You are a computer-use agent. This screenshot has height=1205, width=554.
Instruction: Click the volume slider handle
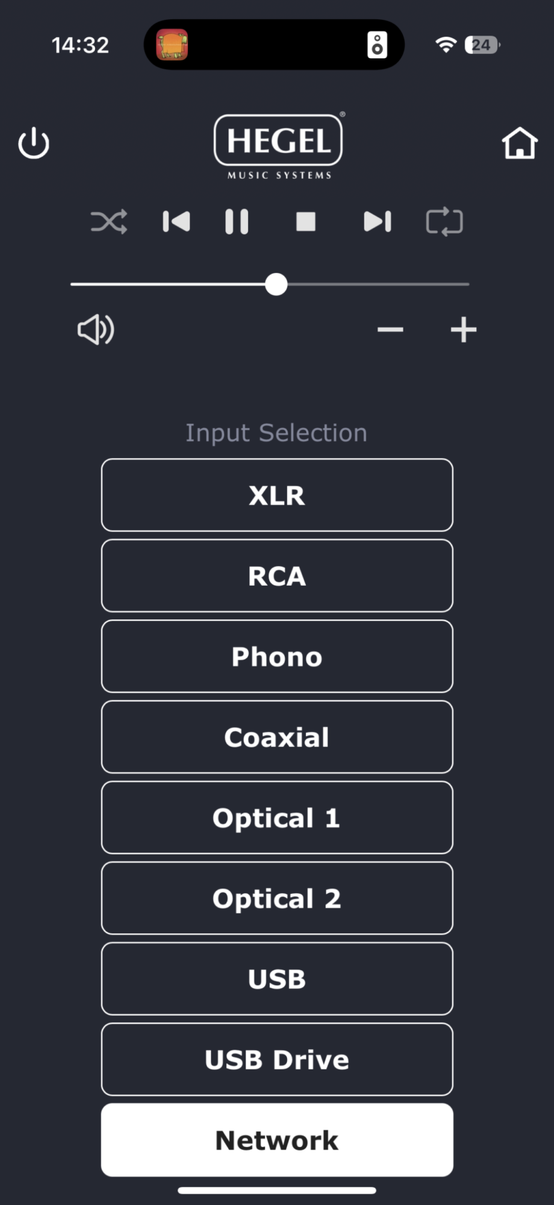276,284
